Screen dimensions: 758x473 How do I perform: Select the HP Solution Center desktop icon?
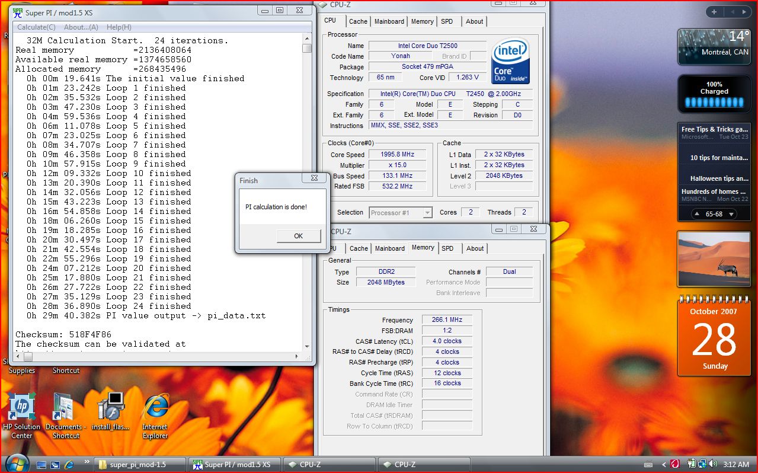click(x=21, y=416)
